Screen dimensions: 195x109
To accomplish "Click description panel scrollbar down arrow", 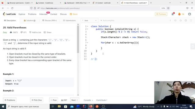I will tap(78, 95).
